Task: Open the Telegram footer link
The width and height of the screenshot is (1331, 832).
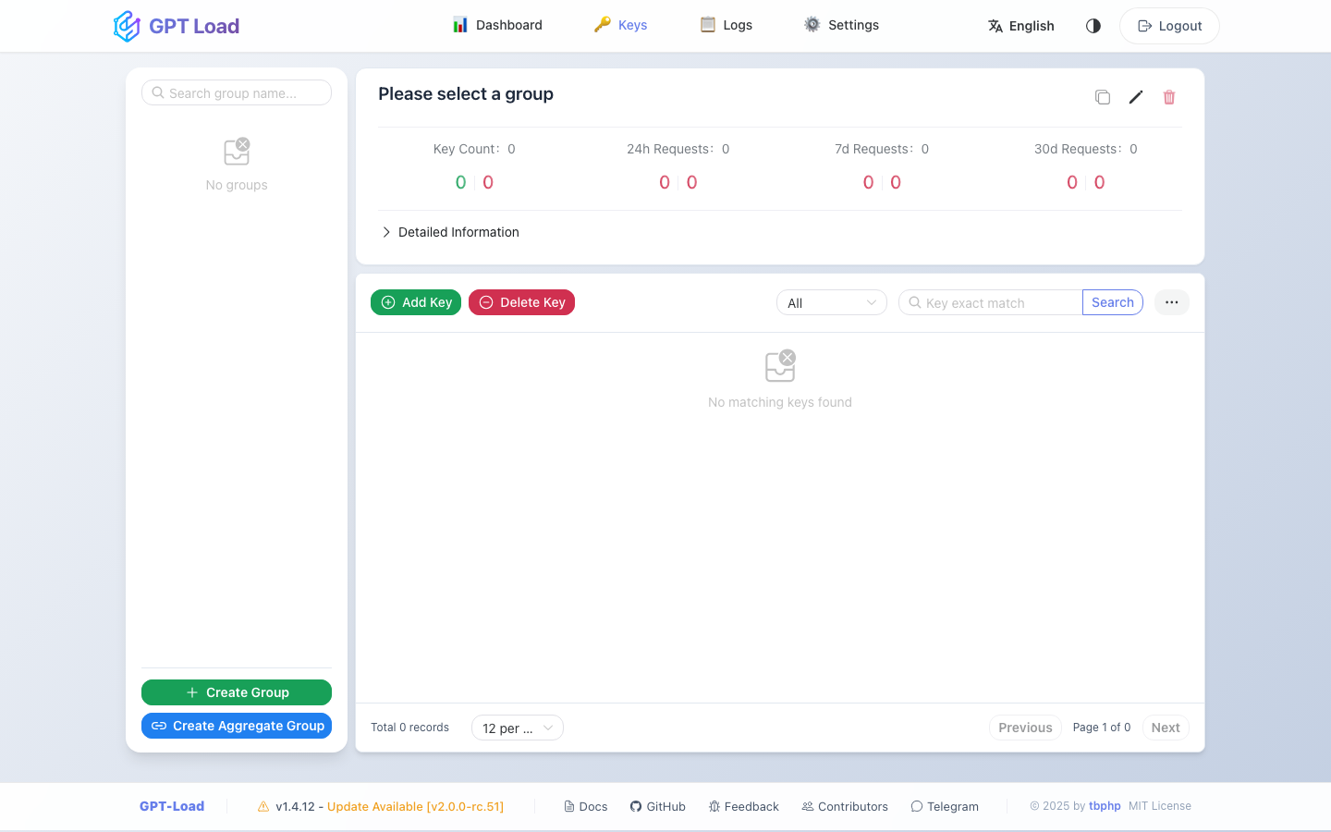Action: (945, 806)
